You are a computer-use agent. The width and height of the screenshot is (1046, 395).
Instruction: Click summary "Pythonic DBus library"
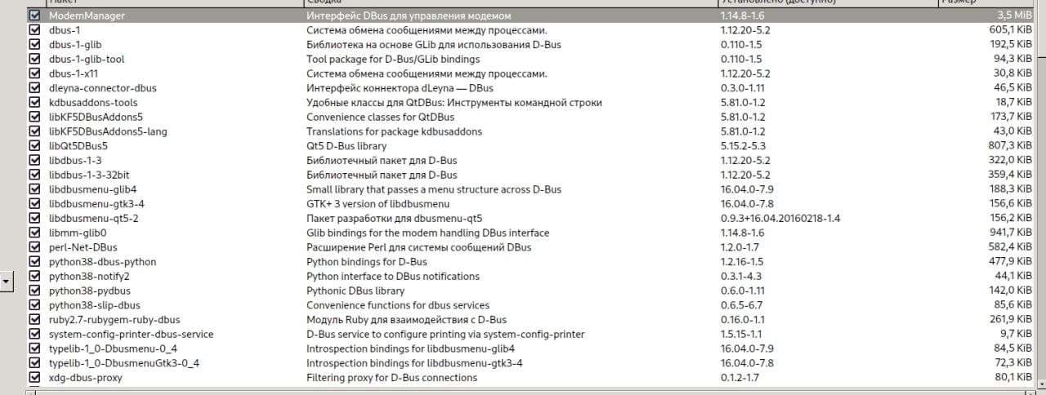355,291
